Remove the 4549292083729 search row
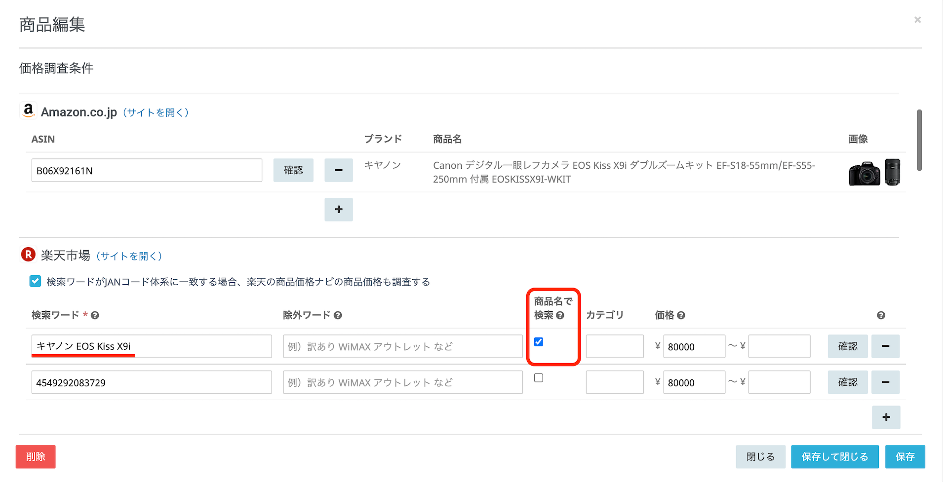The height and width of the screenshot is (482, 943). point(885,382)
